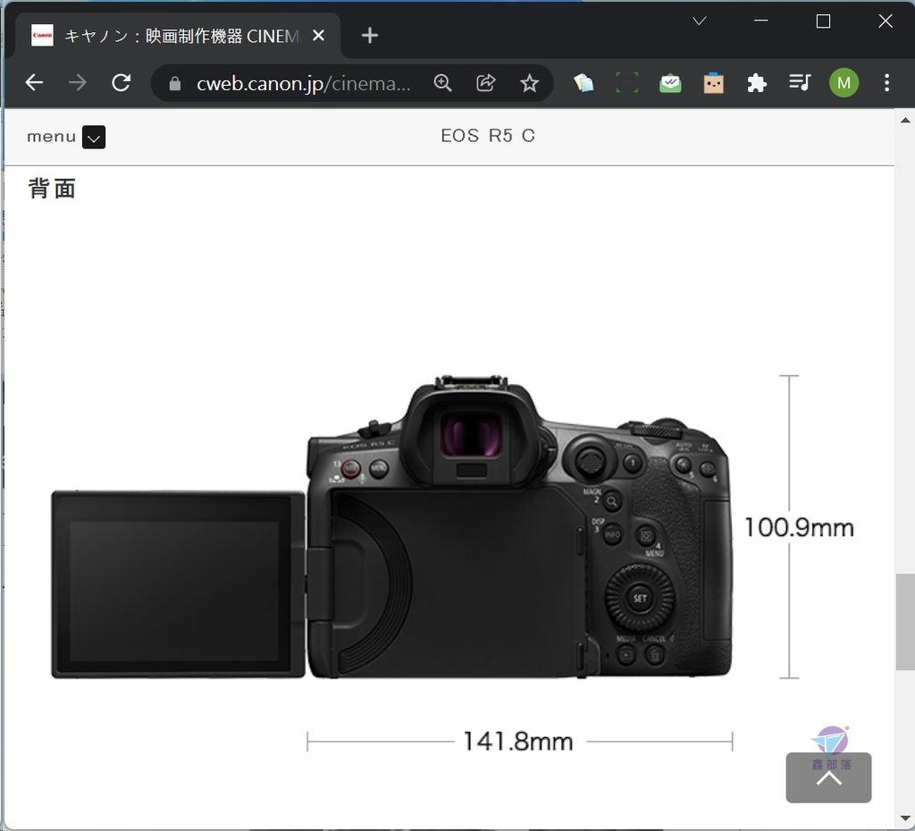Click the "menu" label text
This screenshot has width=915, height=831.
tap(51, 137)
